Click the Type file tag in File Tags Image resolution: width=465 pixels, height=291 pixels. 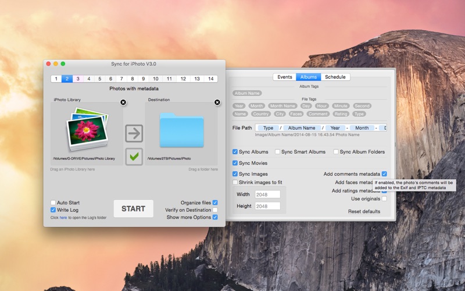[x=359, y=113]
